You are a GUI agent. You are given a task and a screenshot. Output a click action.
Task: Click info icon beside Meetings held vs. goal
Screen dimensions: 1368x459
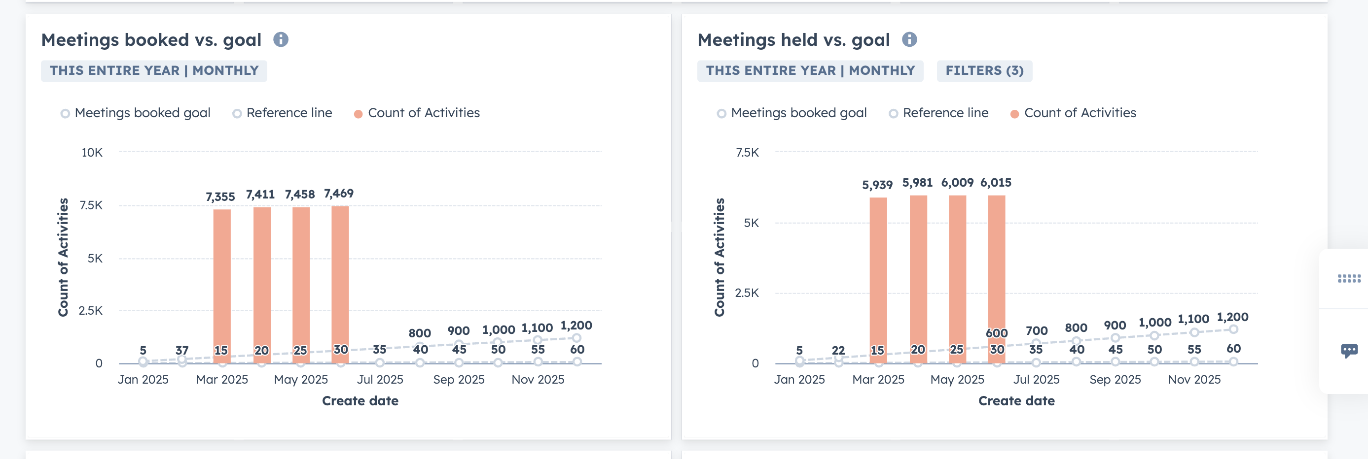pos(909,40)
